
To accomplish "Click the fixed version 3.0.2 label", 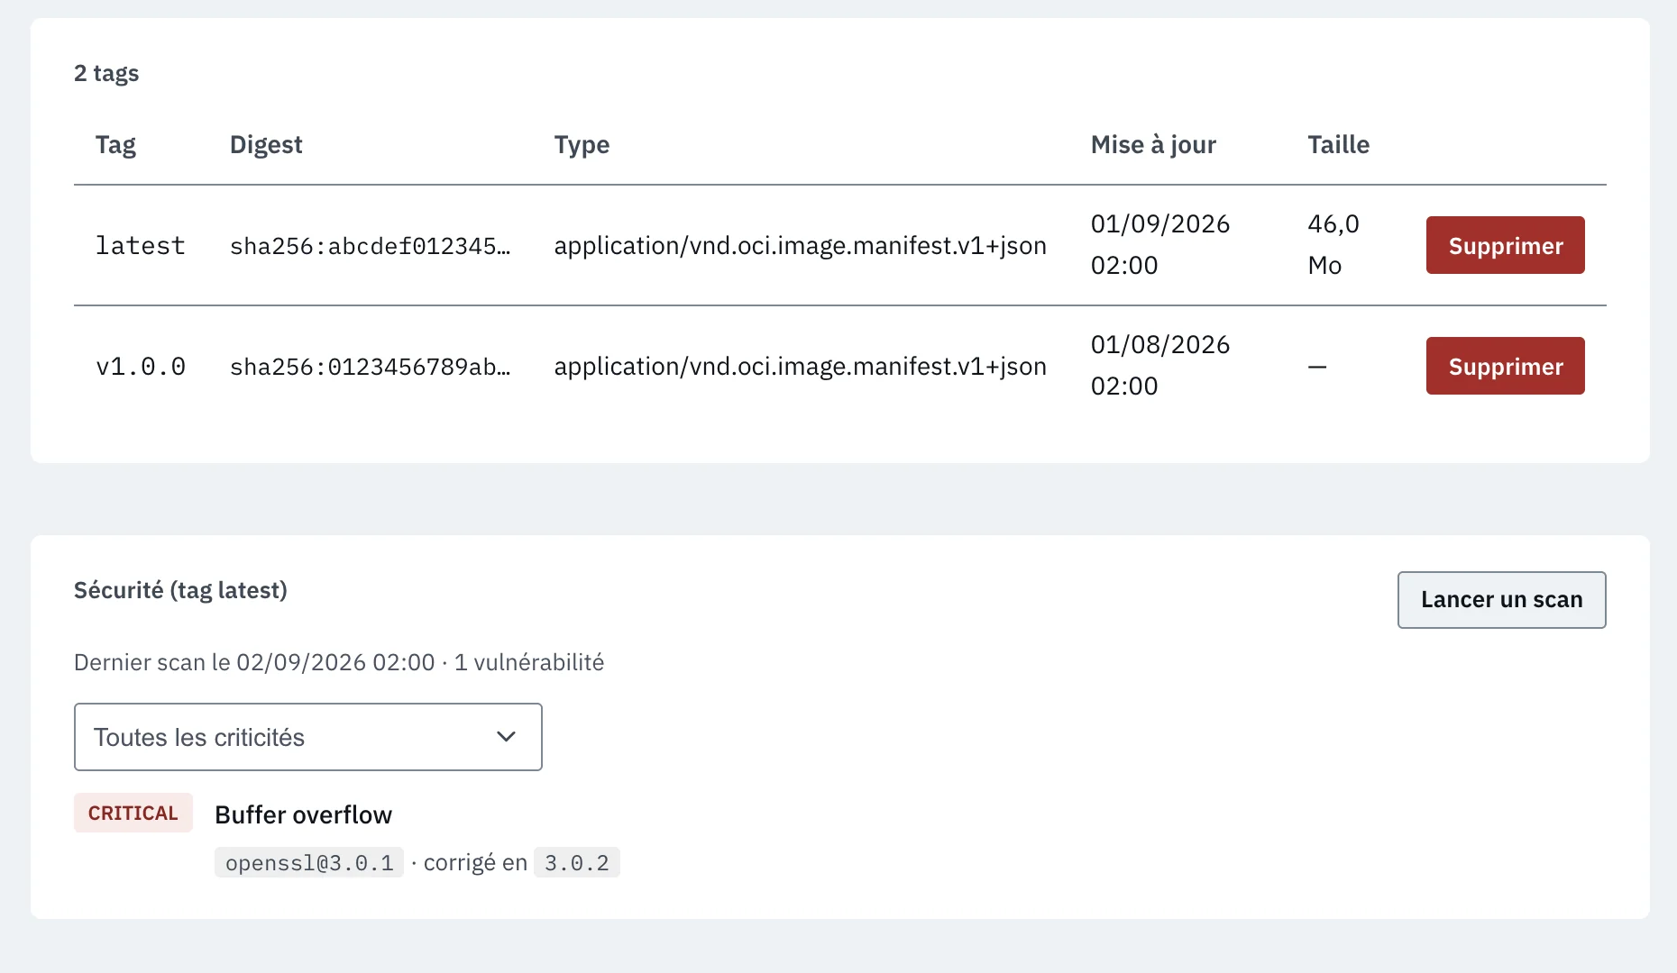I will (577, 863).
